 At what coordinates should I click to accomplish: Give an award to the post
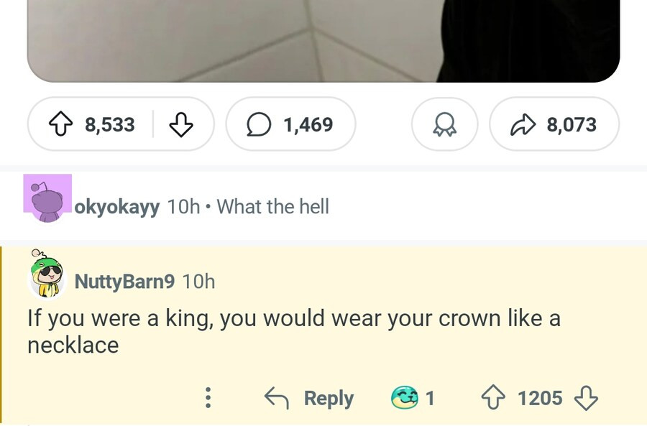coord(443,125)
